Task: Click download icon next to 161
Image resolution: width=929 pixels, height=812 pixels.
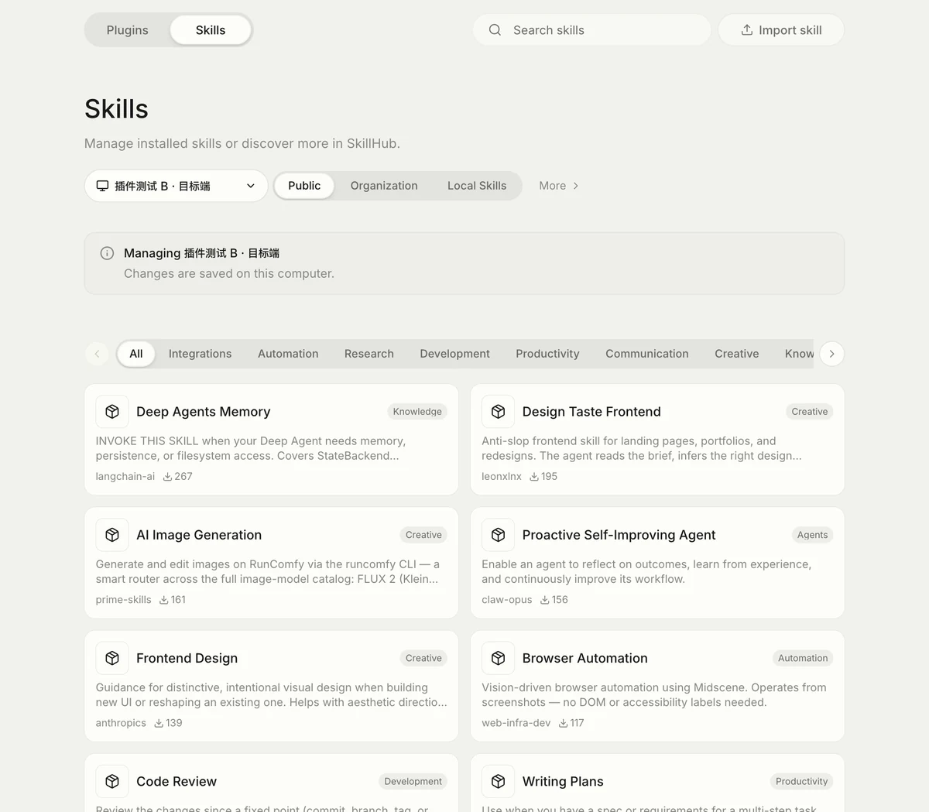Action: click(164, 600)
